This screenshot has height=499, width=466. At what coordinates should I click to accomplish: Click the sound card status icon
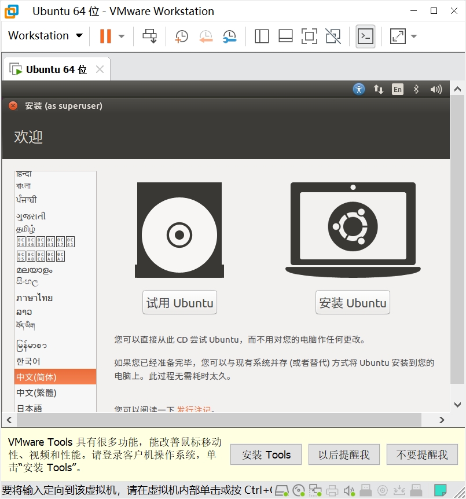pos(349,490)
